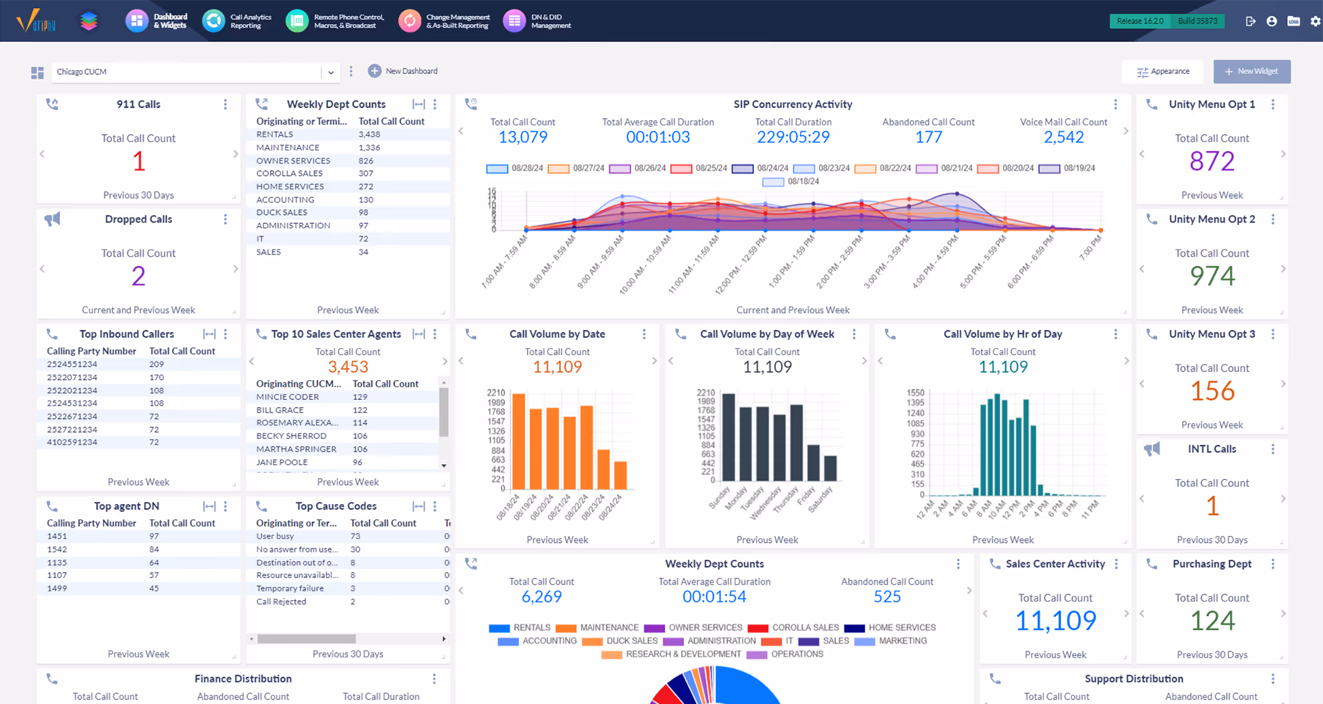1323x704 pixels.
Task: Click the logout icon in header
Action: coord(1250,21)
